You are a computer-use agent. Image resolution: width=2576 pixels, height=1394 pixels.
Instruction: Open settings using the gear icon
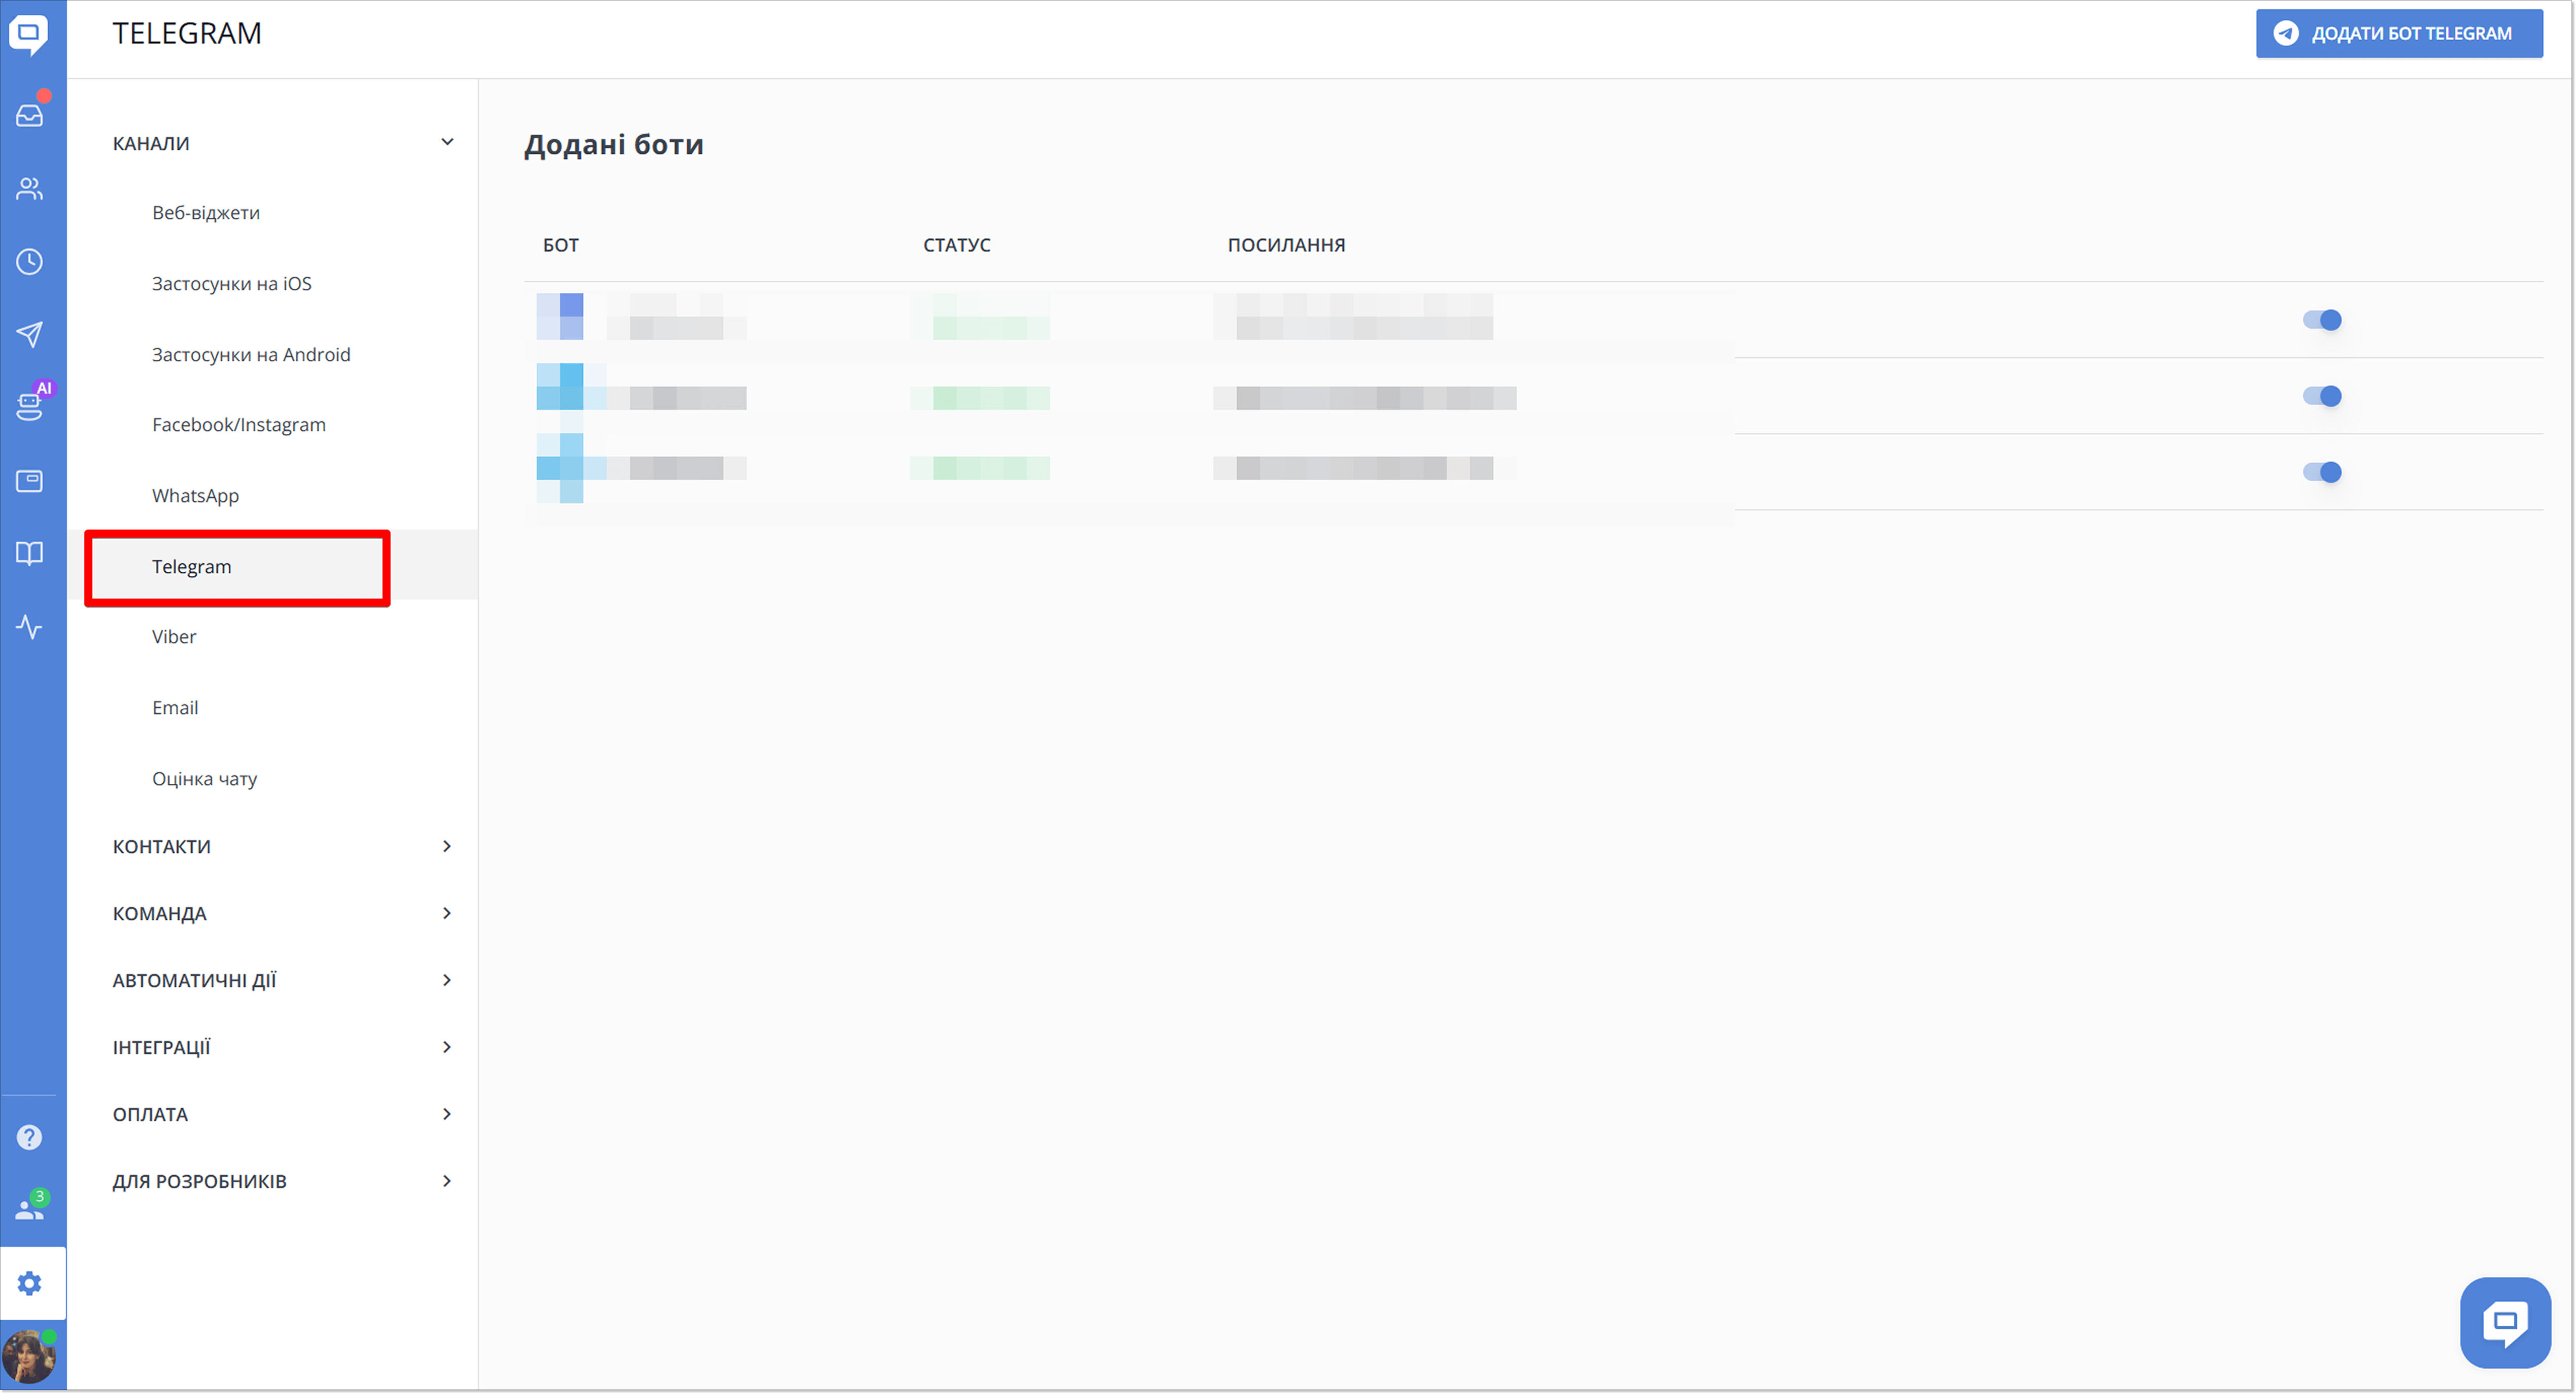point(30,1283)
